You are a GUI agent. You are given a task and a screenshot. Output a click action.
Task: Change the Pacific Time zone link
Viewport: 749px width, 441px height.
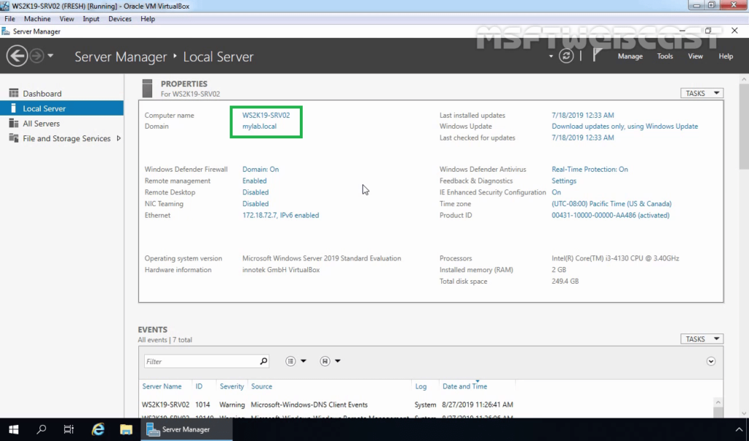[x=611, y=203]
